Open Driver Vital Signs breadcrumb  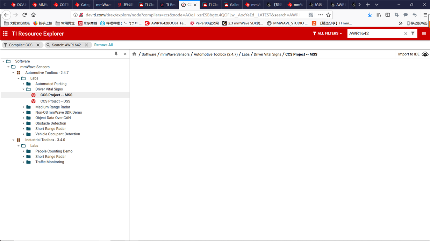coord(267,54)
